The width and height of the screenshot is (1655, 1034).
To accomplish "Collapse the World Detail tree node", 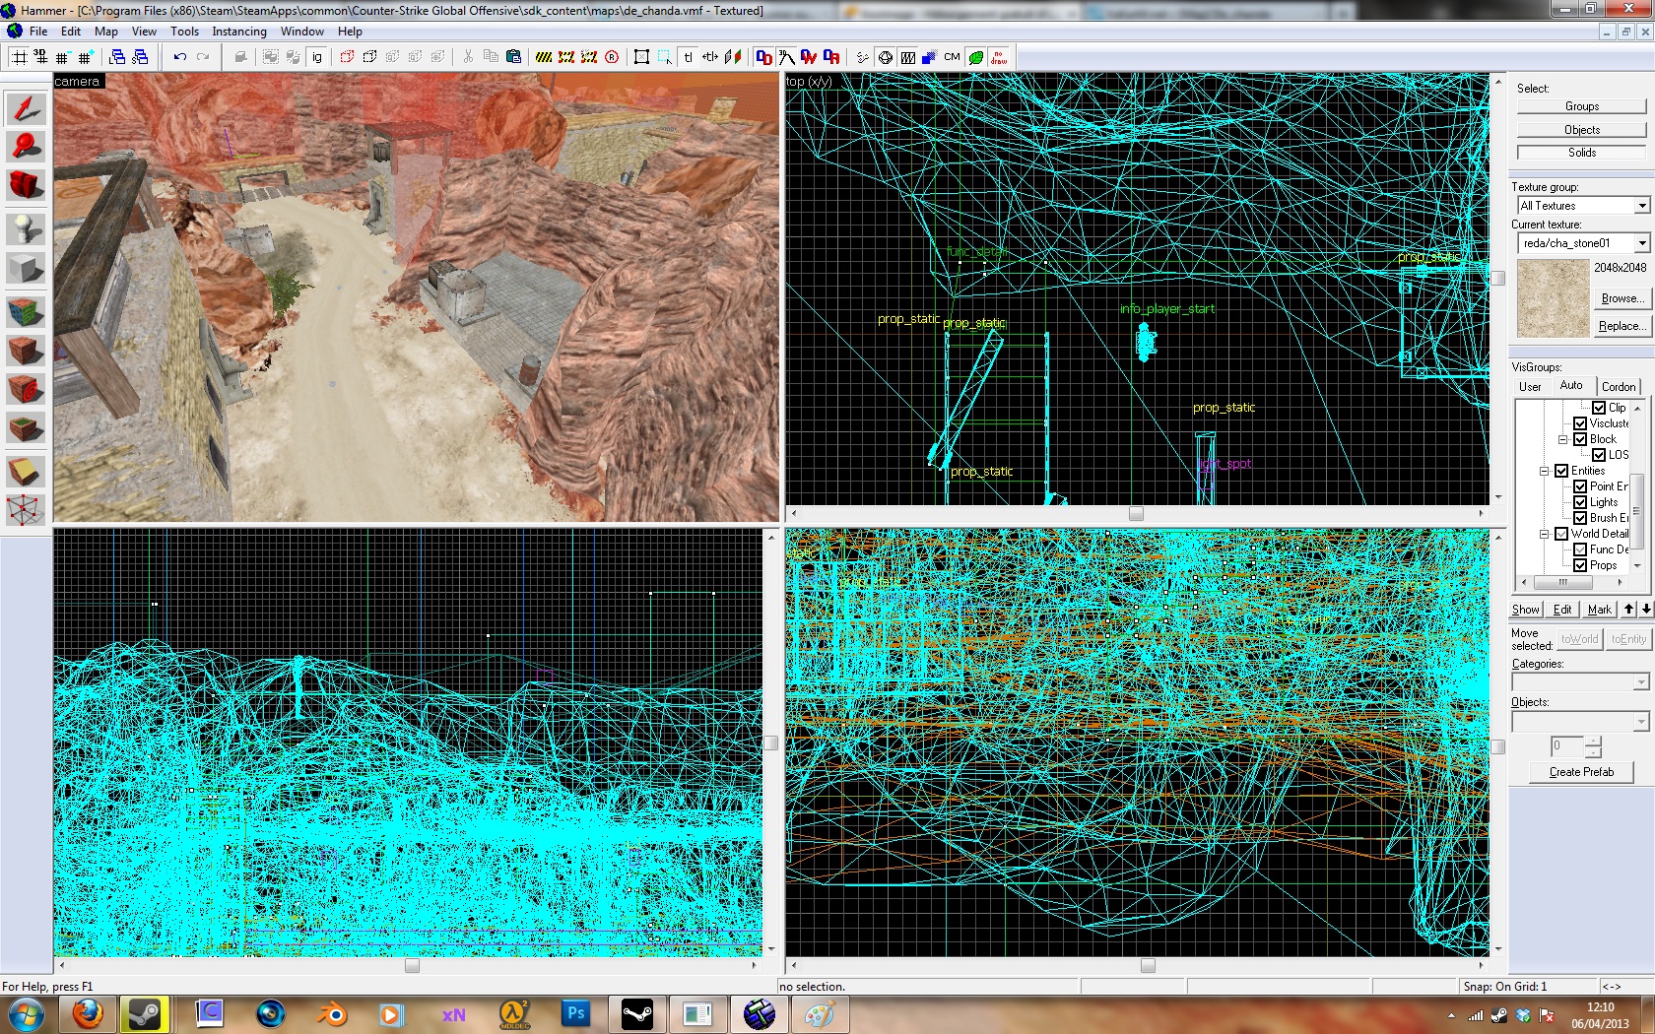I will click(1544, 534).
